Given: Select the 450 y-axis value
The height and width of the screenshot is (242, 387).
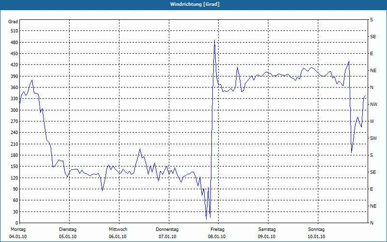Looking at the screenshot, I should tap(15, 54).
